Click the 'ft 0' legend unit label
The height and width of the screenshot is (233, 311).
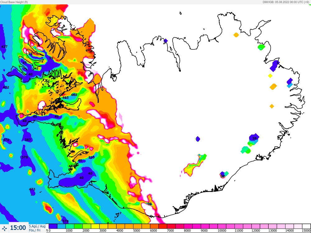pyautogui.click(x=48, y=231)
